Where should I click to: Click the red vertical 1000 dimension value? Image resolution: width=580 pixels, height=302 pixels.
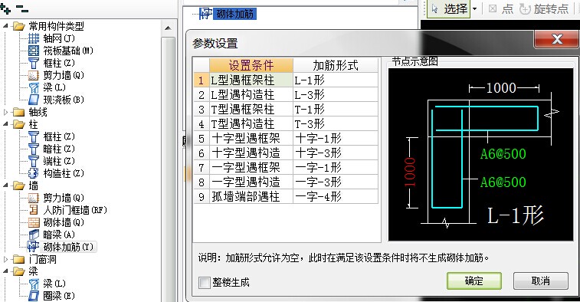(410, 172)
